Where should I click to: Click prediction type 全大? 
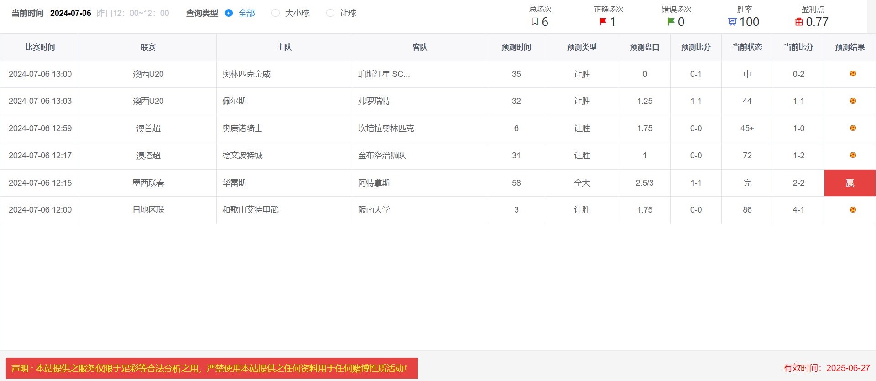[582, 183]
